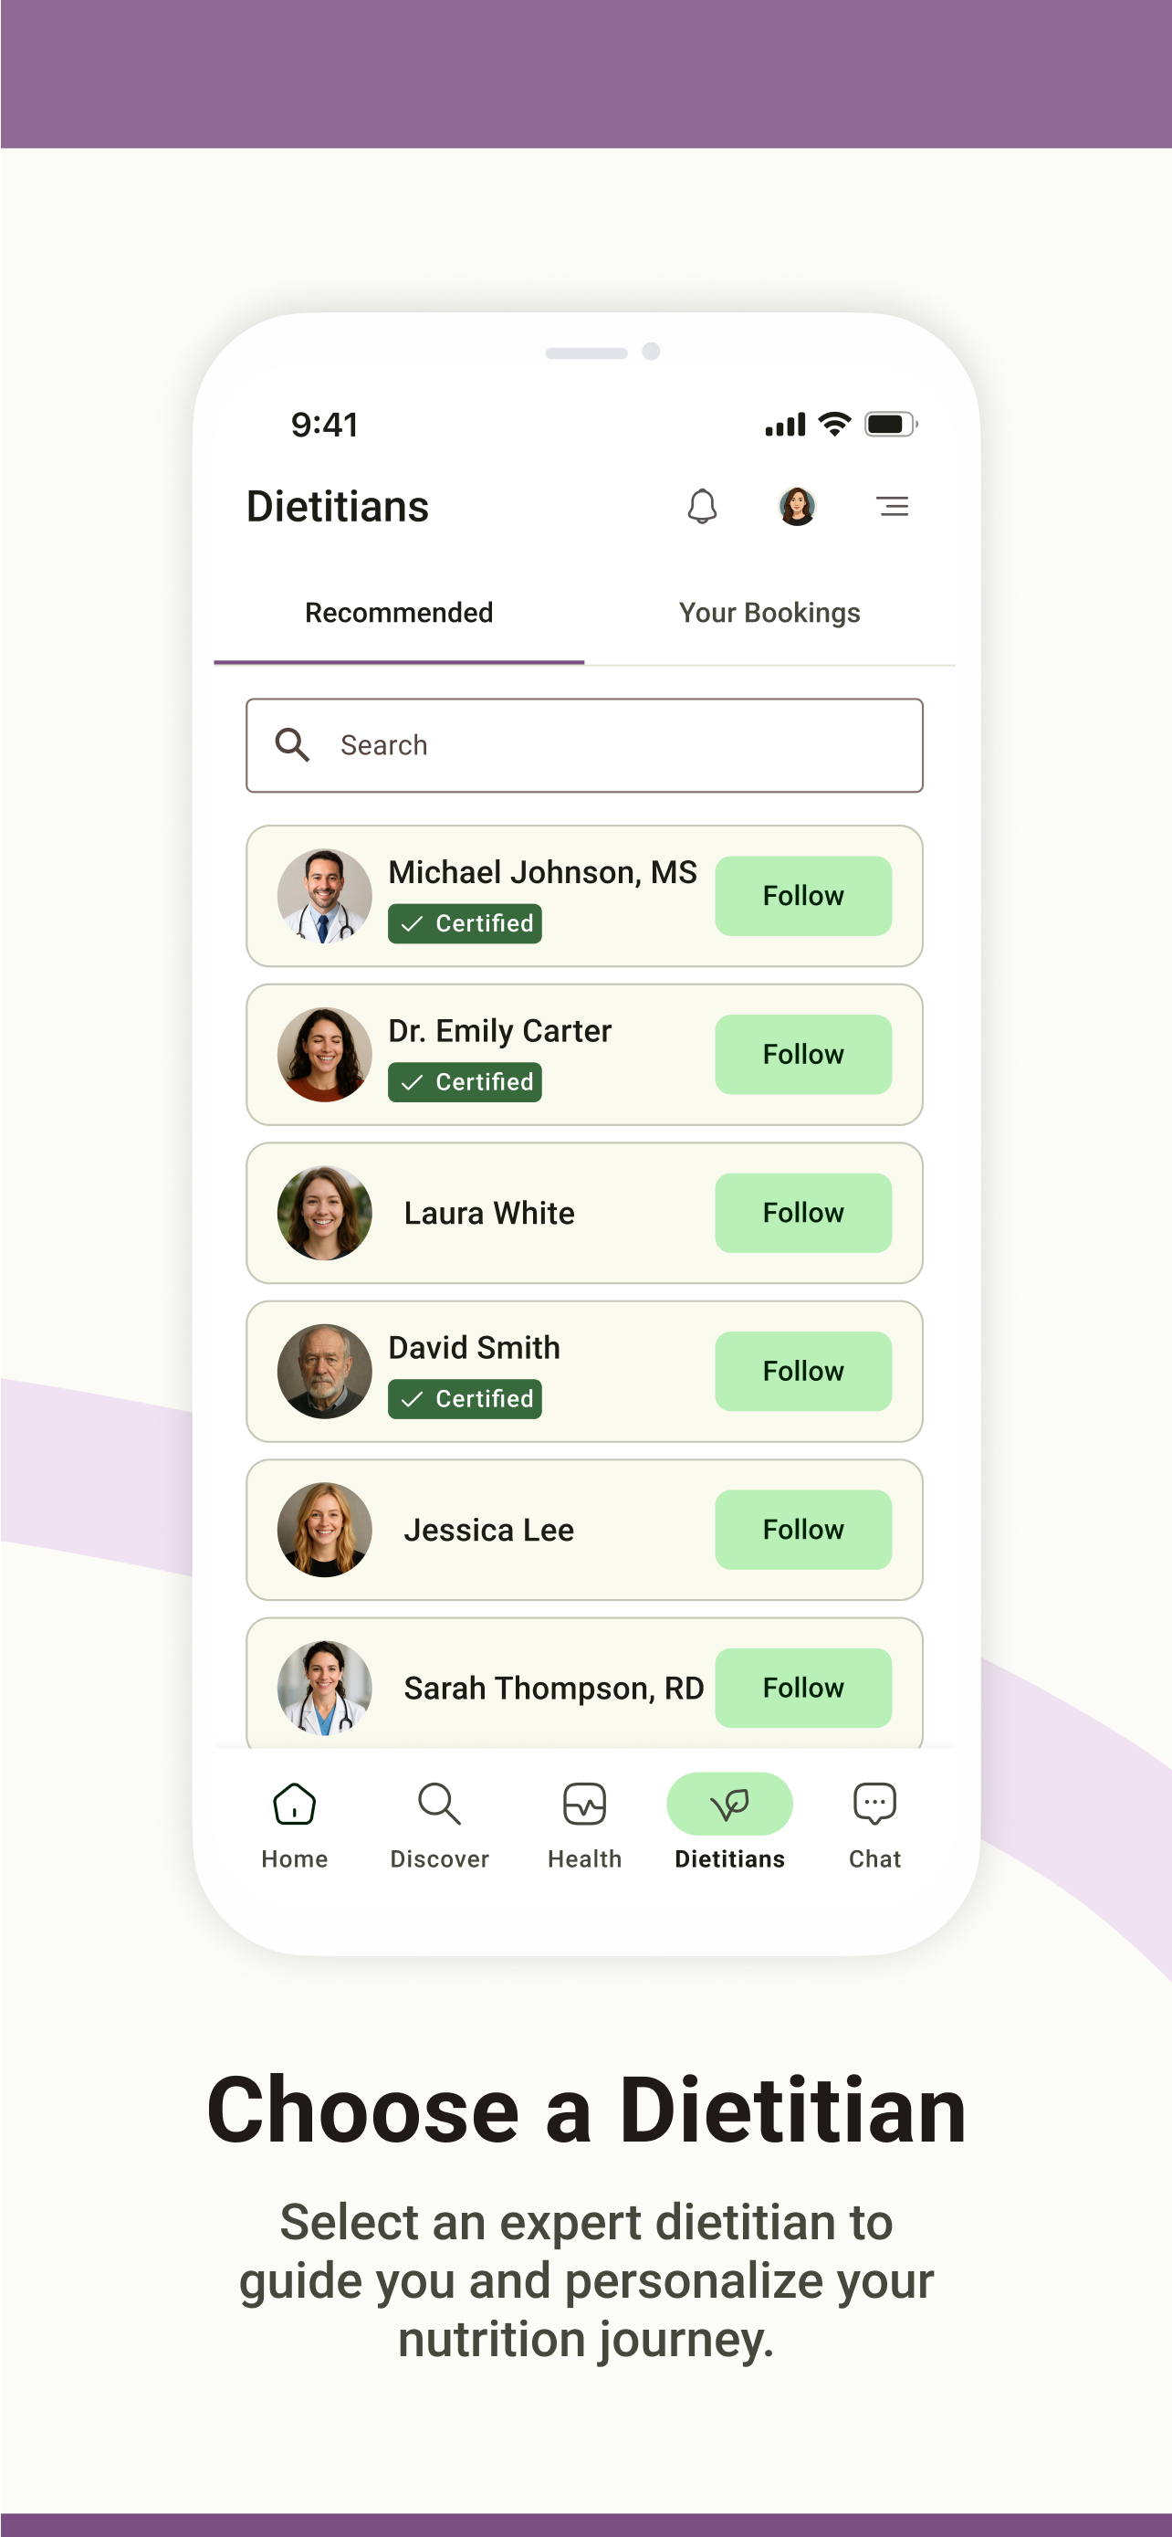Open Health in bottom navigation
This screenshot has height=2537, width=1172.
pyautogui.click(x=584, y=1826)
